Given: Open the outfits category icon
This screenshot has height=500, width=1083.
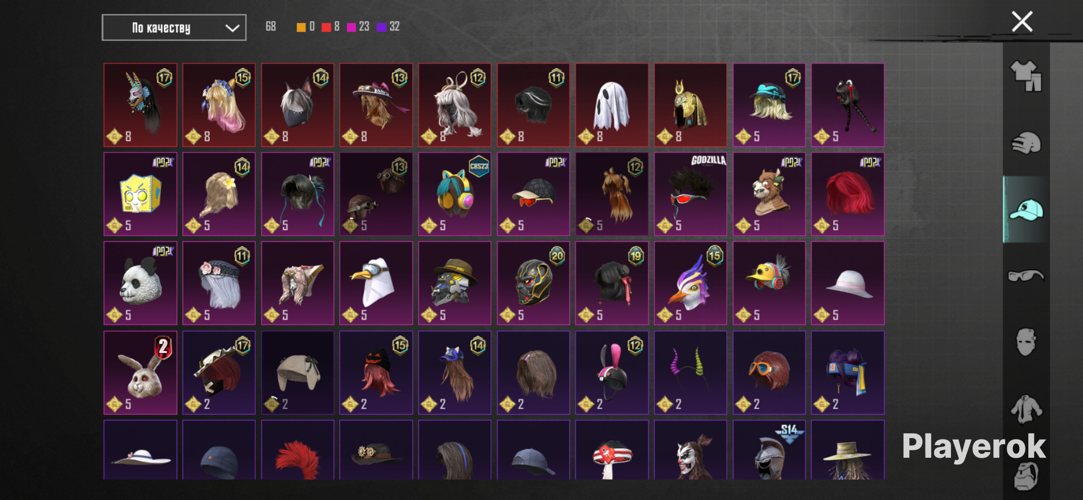Looking at the screenshot, I should tap(1026, 76).
